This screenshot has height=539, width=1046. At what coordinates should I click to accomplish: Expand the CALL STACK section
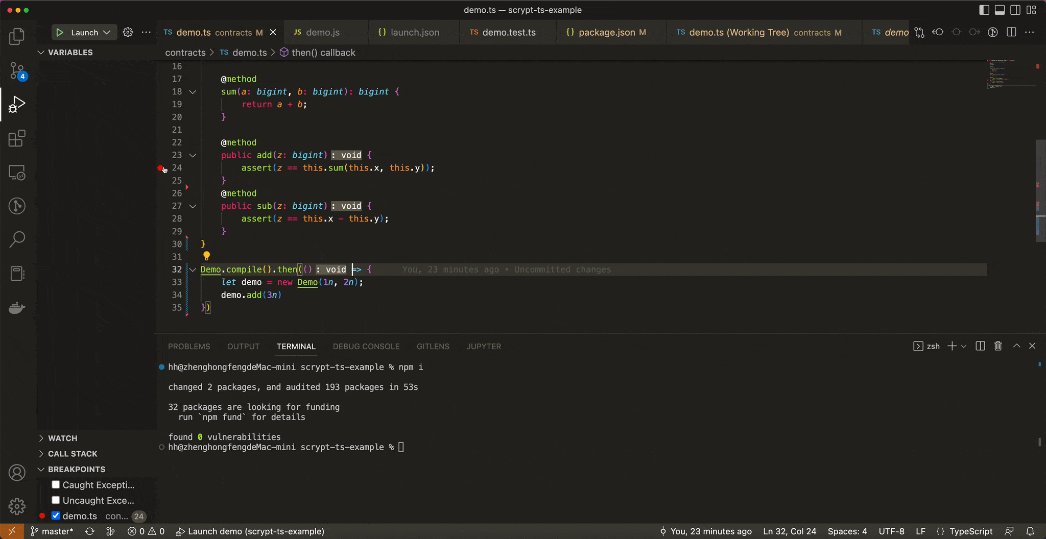[x=72, y=454]
